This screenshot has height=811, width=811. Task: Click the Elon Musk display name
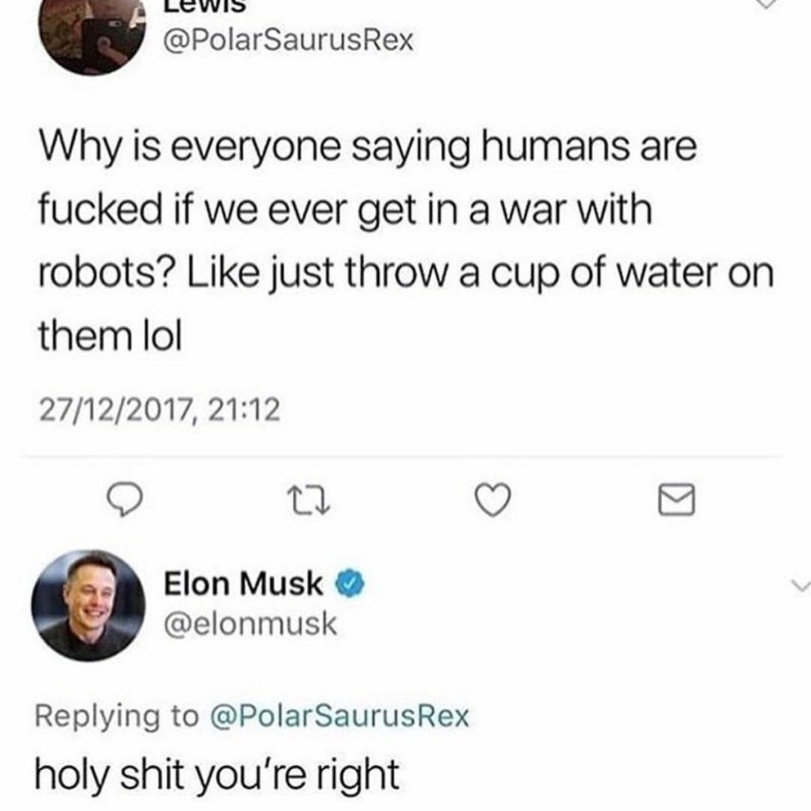[x=243, y=584]
